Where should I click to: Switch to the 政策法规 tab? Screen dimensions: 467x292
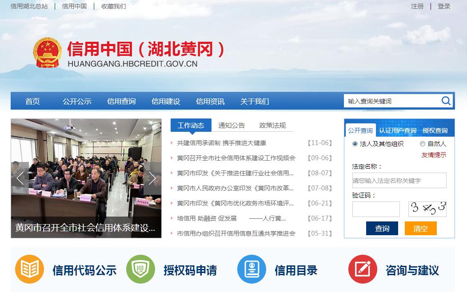(272, 126)
